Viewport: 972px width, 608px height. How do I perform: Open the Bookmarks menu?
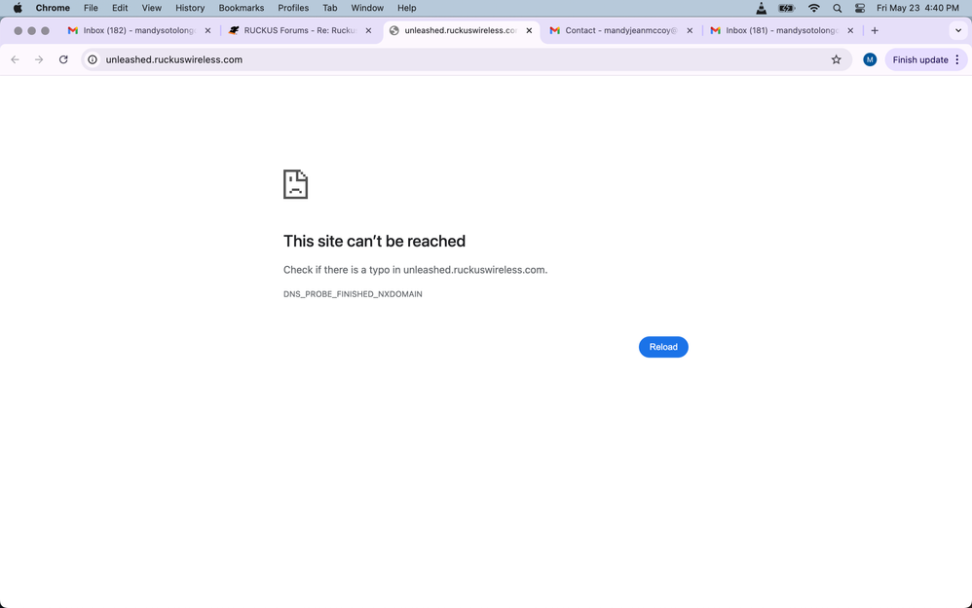pyautogui.click(x=241, y=8)
